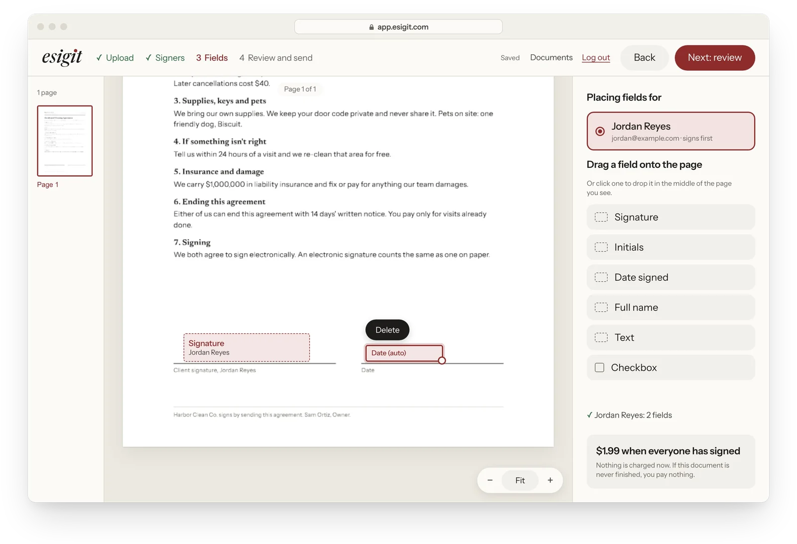797x544 pixels.
Task: Select the Signature field on the document
Action: pyautogui.click(x=247, y=347)
